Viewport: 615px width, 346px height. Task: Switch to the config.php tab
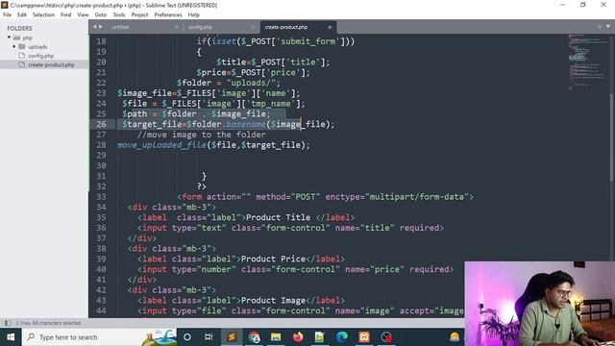pyautogui.click(x=220, y=27)
